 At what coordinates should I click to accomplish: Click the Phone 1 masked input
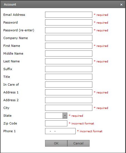60,131
